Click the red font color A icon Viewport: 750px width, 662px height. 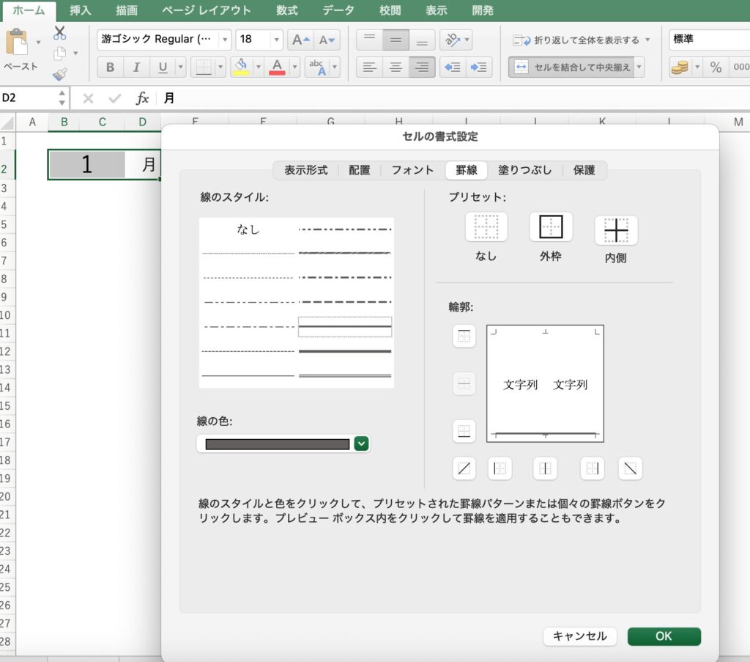point(277,67)
